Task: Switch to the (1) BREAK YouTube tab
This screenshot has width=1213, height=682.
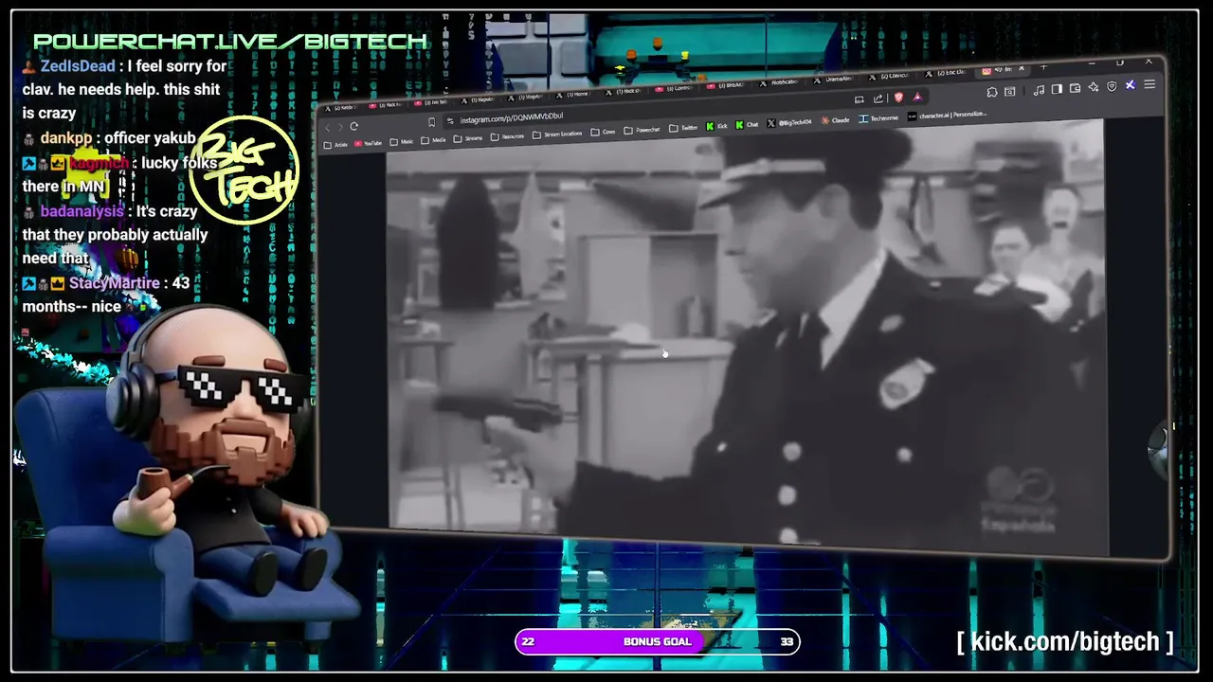Action: [x=725, y=86]
